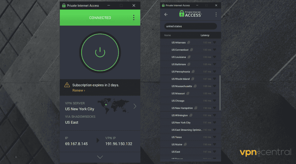Open the three-dot menu beside CONNECTED
Screen dimensions: 296x164
click(134, 17)
